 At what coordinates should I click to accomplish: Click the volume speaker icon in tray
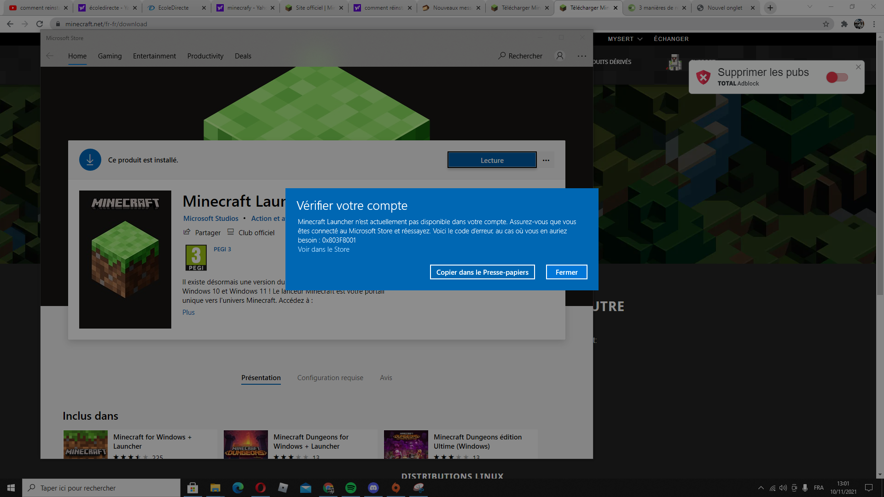pos(783,488)
